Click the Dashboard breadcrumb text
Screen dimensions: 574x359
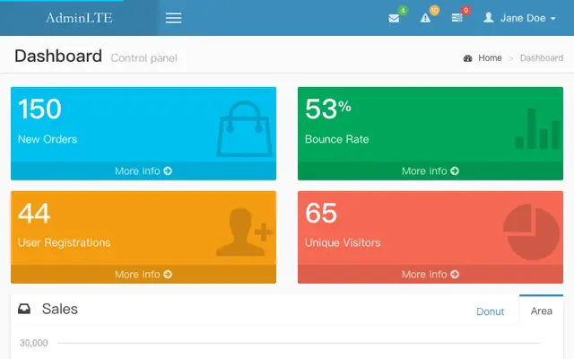click(542, 57)
